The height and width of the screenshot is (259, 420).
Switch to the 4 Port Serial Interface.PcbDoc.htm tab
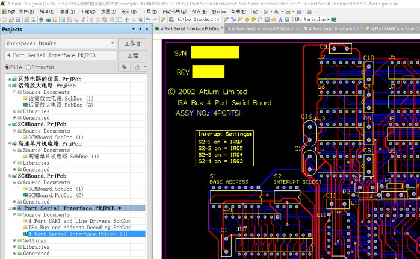tap(263, 29)
